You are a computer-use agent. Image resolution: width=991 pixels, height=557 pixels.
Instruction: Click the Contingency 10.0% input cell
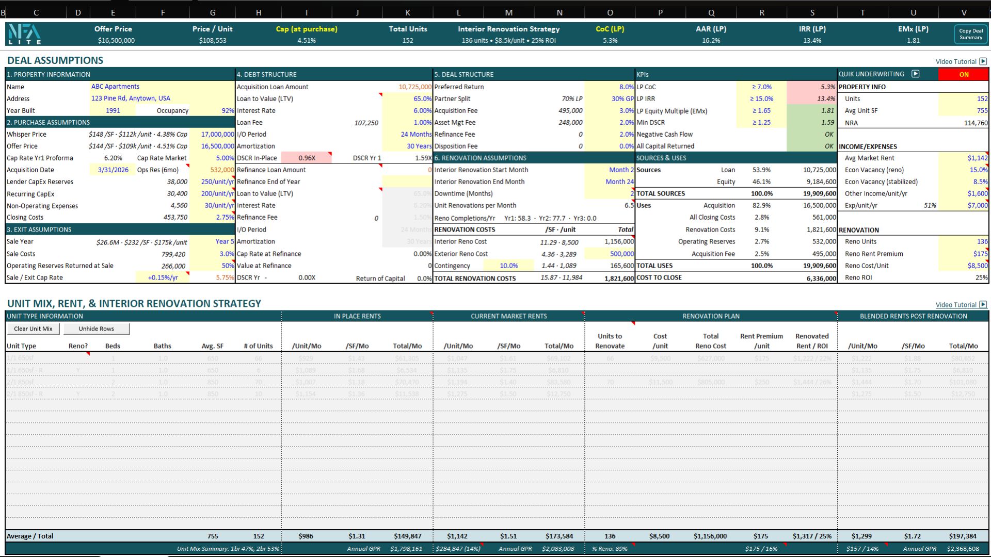pyautogui.click(x=508, y=266)
